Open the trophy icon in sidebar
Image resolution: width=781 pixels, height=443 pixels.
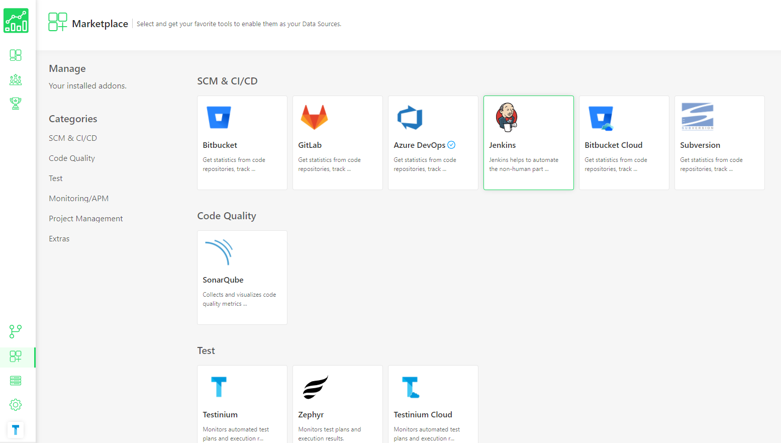pos(16,104)
